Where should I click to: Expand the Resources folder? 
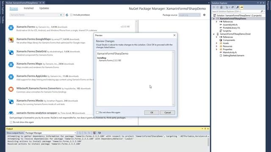(x=216, y=46)
